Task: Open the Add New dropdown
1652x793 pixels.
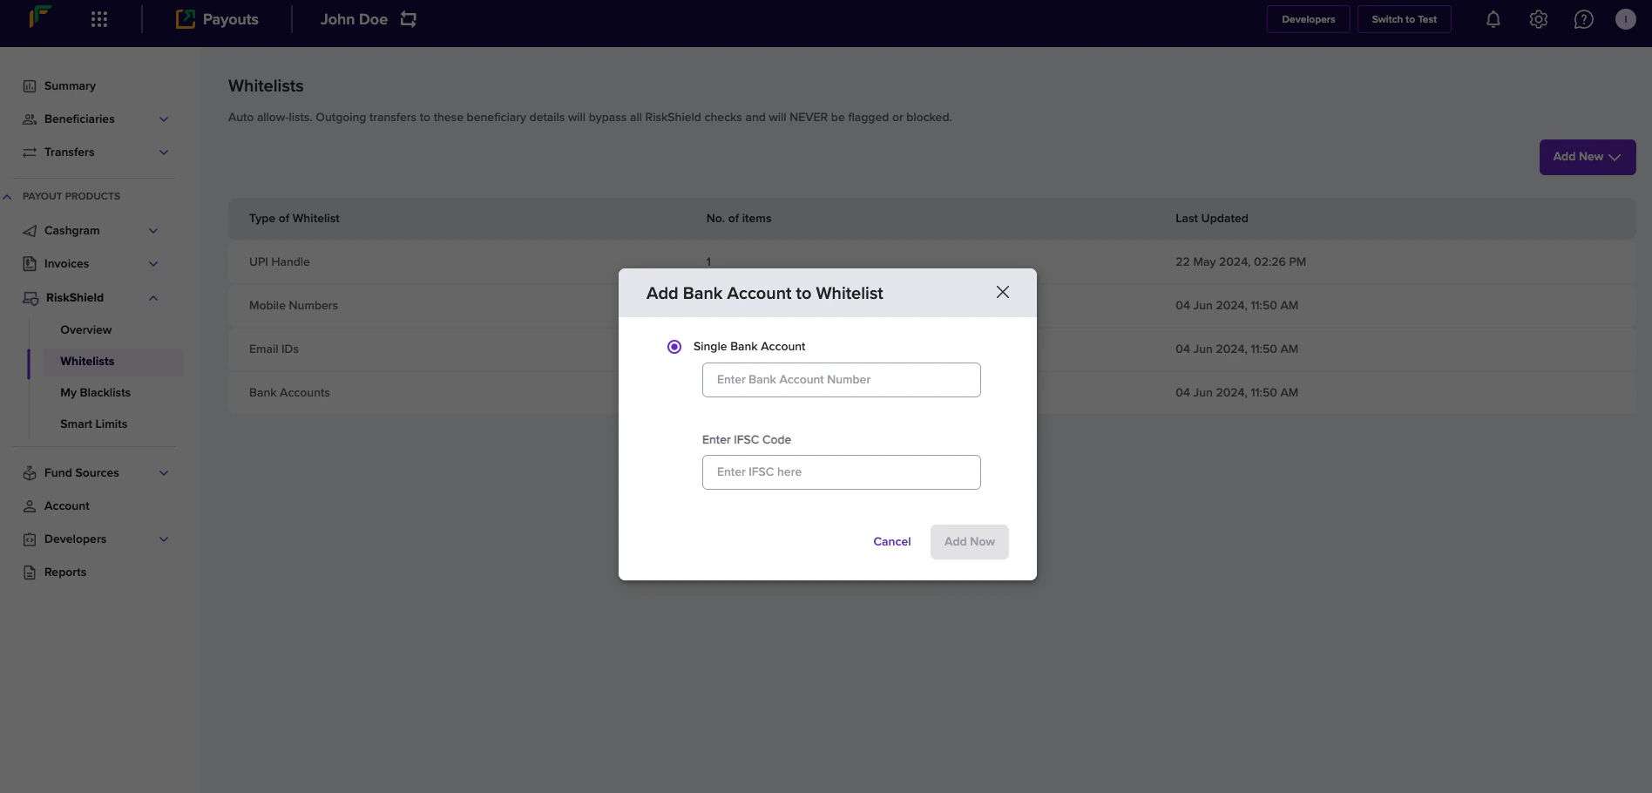Action: 1588,157
